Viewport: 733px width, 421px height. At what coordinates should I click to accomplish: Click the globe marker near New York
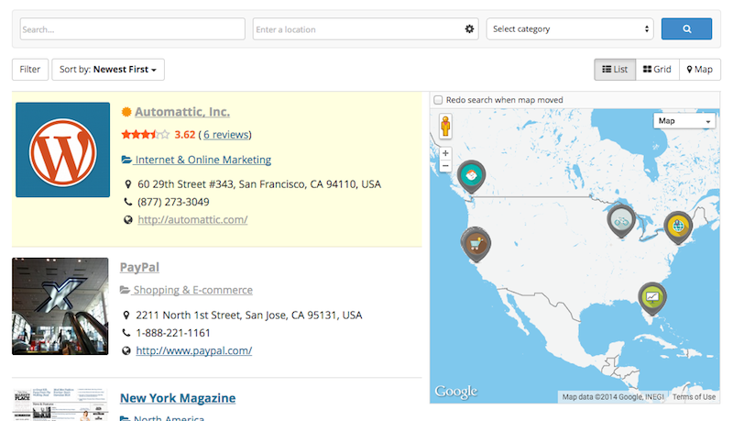point(677,223)
